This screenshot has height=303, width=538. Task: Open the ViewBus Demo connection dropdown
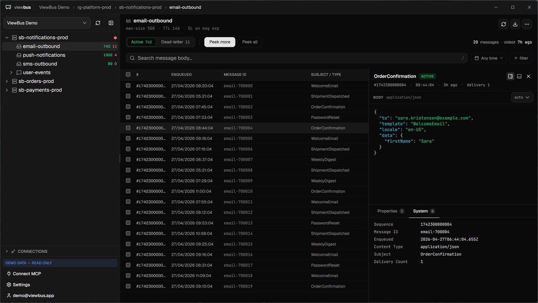coord(47,23)
